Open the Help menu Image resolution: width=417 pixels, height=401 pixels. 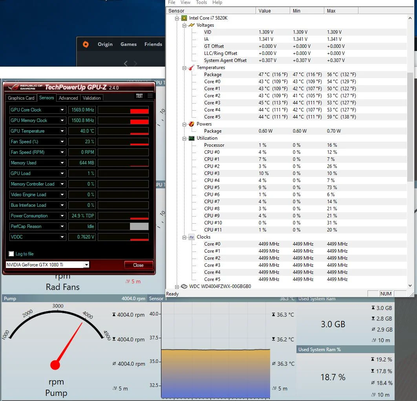pyautogui.click(x=217, y=2)
